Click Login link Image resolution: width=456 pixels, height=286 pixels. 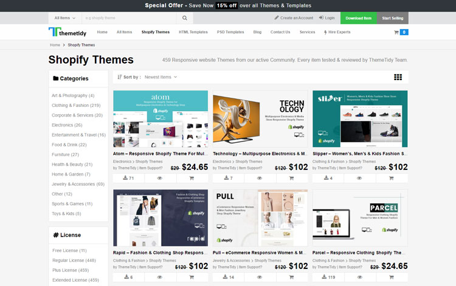coord(327,18)
